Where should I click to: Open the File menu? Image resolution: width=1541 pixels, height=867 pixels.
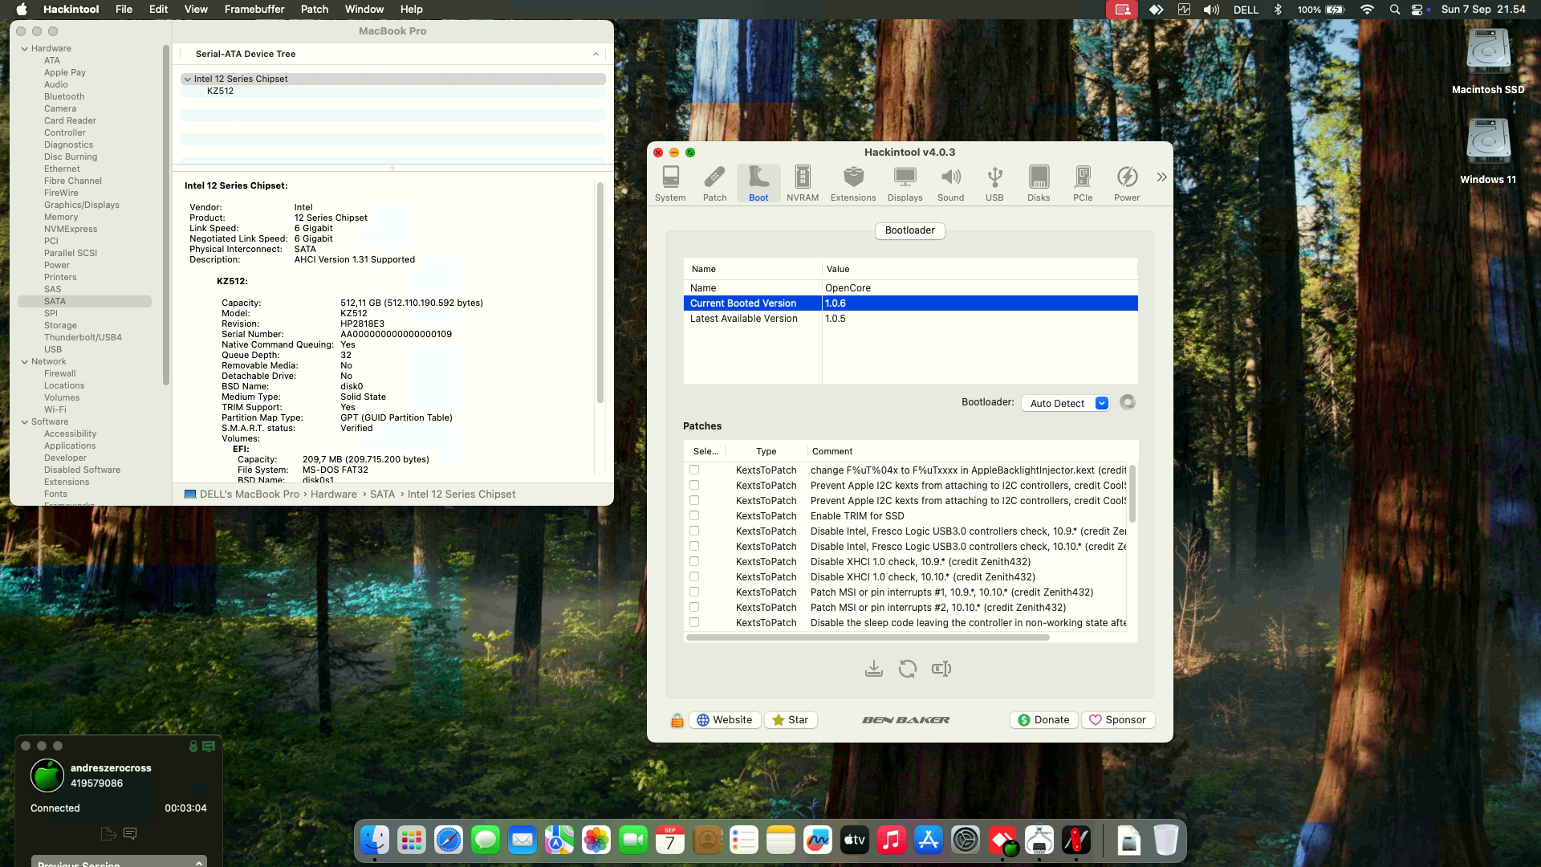[124, 9]
